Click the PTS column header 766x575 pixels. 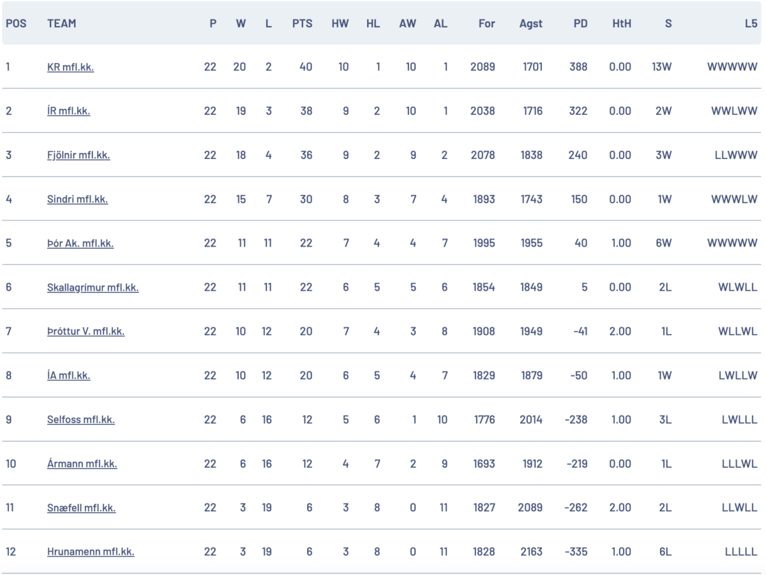click(x=302, y=24)
